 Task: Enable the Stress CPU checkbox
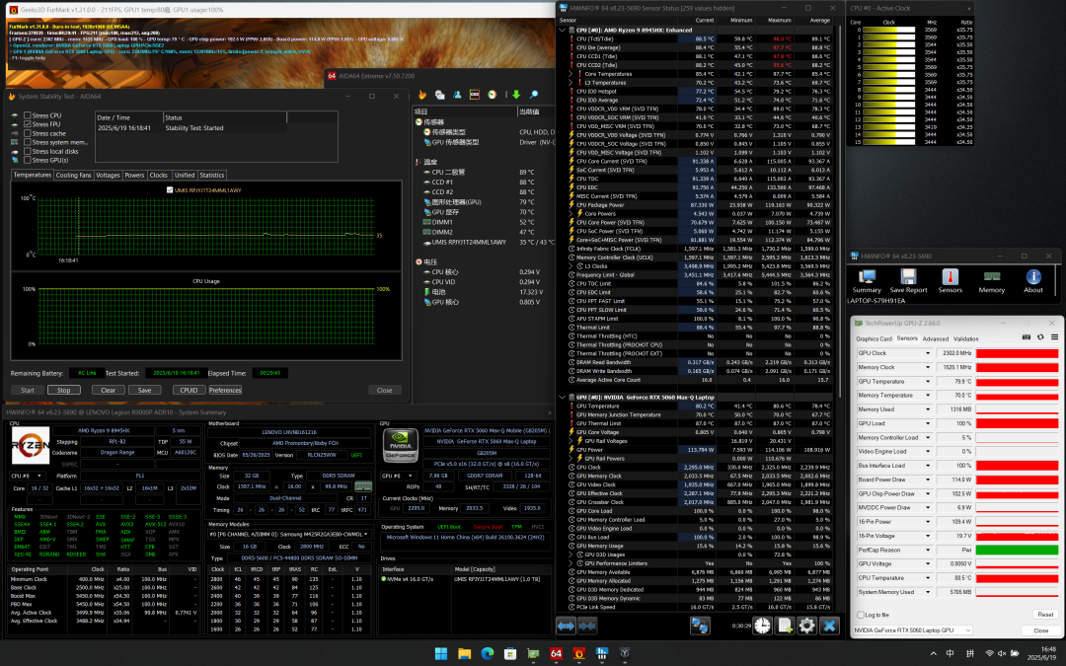[x=28, y=115]
